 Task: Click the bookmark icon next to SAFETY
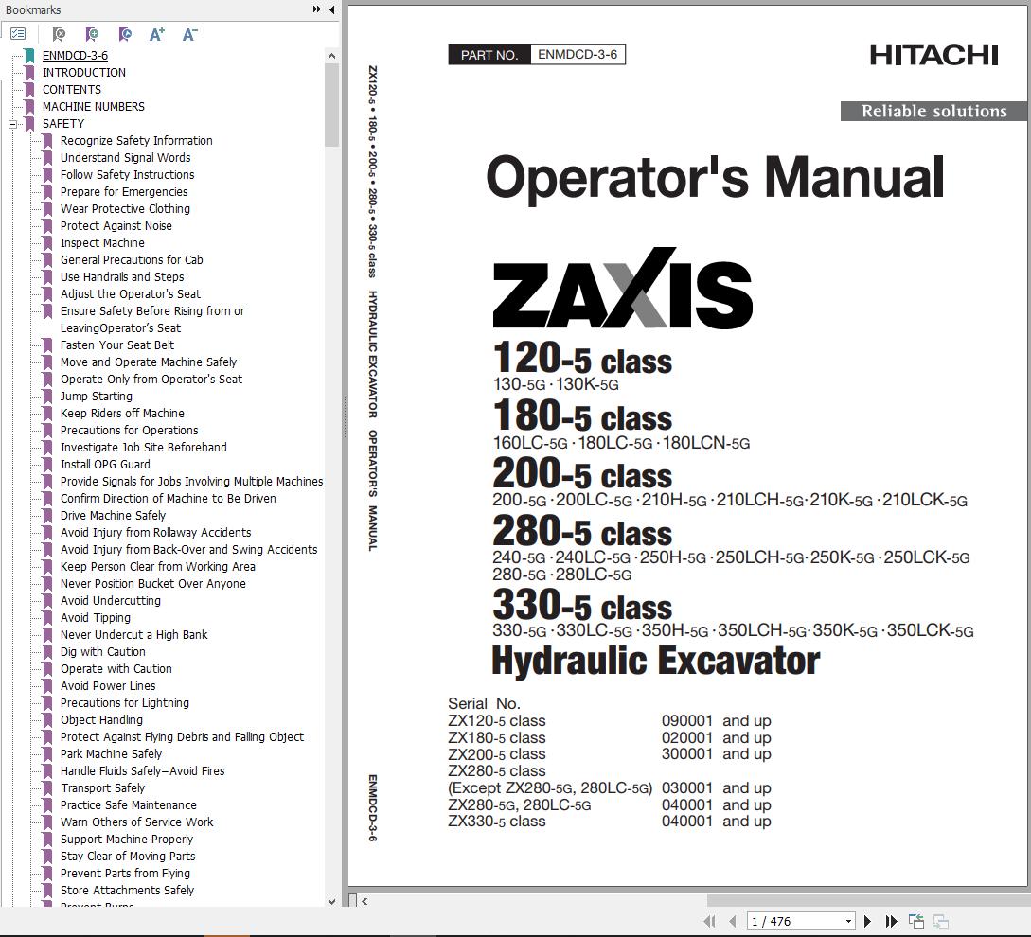[x=29, y=124]
